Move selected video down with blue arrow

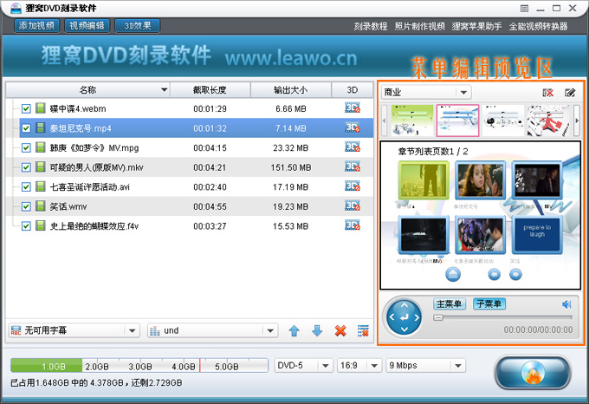(317, 330)
